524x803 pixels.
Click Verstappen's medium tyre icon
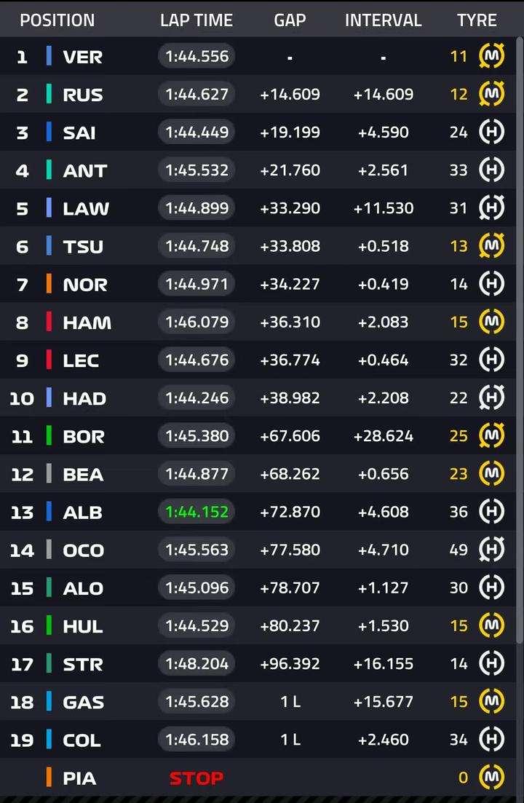pos(491,56)
